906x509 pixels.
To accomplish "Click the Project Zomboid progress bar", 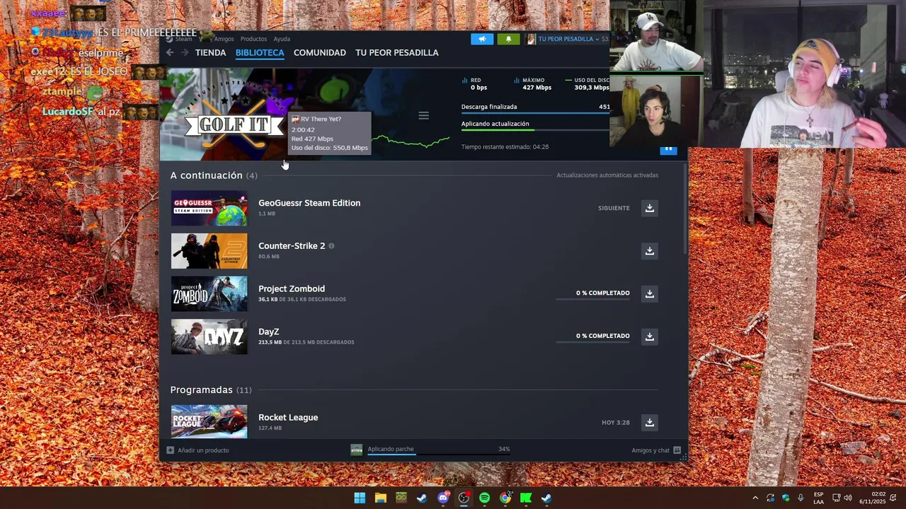I will tap(592, 300).
